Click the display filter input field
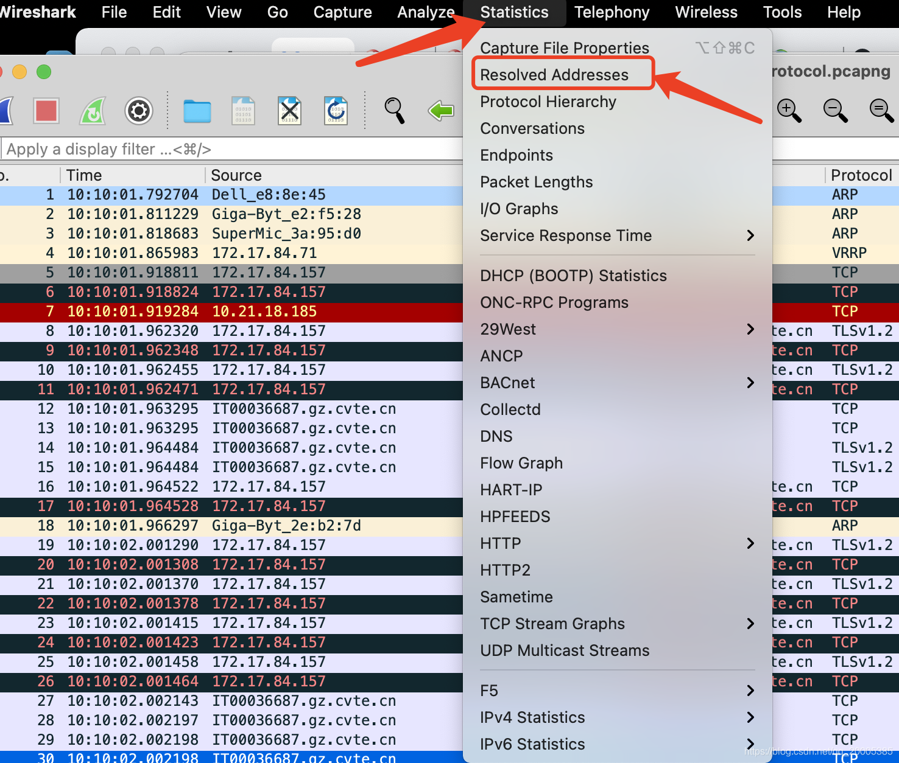 (231, 149)
